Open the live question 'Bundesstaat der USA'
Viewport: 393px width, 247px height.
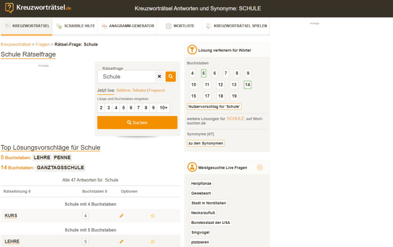coord(211,222)
